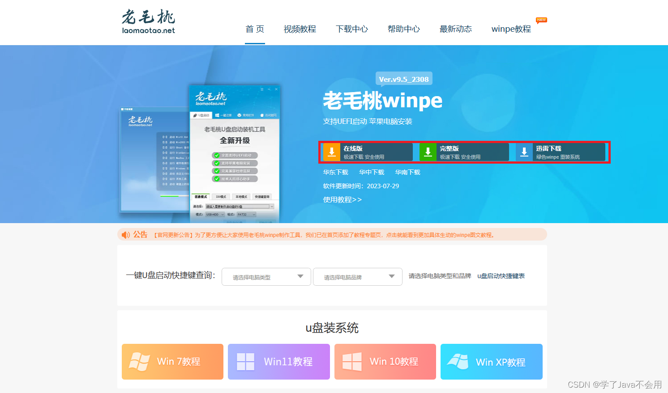Viewport: 668px width, 393px height.
Task: Click the 华东下载 mirror link
Action: [x=336, y=172]
